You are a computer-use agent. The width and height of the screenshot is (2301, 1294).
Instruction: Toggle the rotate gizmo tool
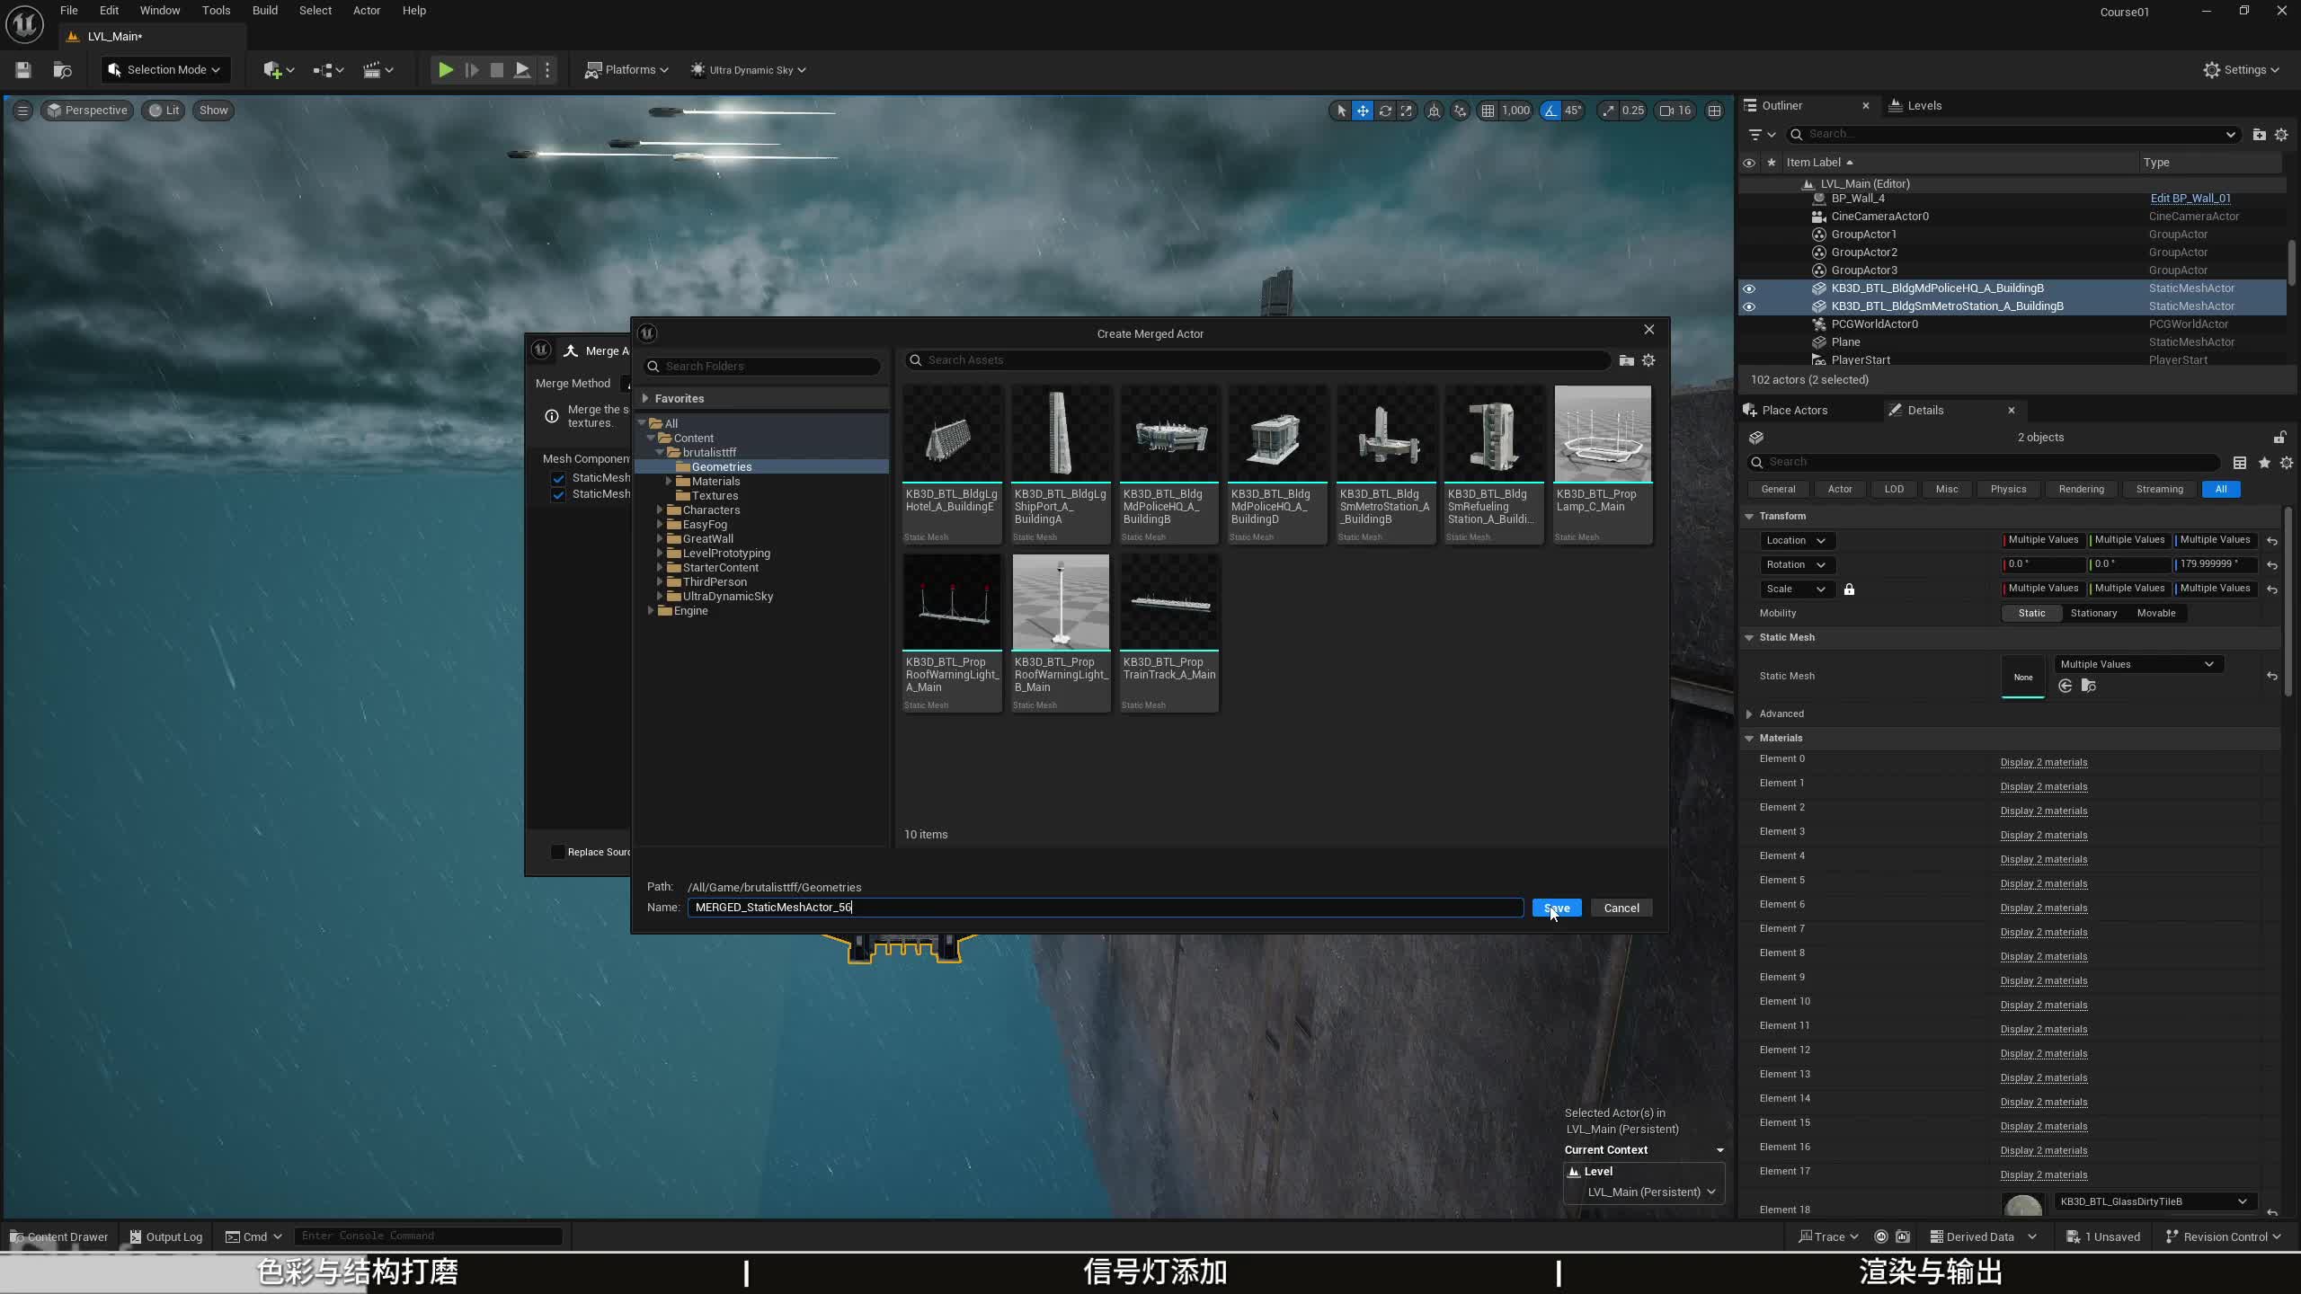1385,111
